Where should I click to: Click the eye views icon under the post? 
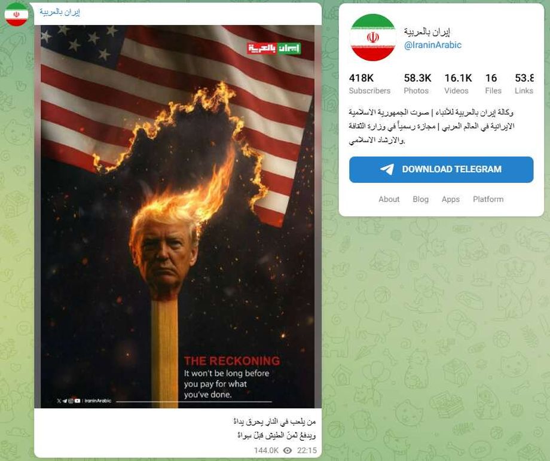(288, 450)
